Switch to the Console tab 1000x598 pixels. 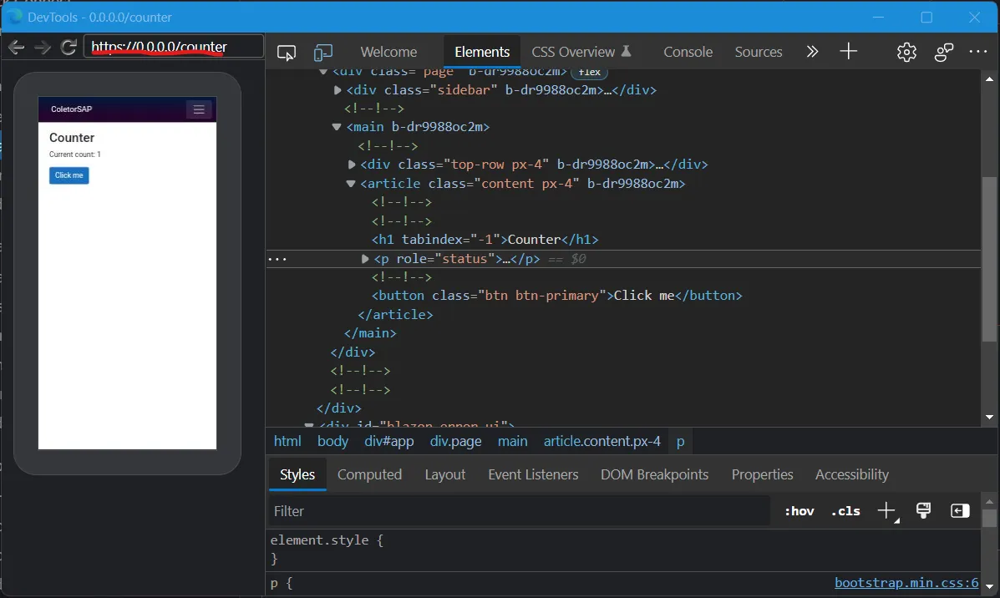point(688,52)
